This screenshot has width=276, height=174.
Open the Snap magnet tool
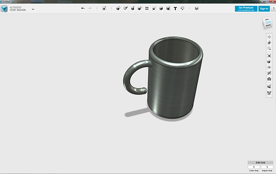click(183, 8)
